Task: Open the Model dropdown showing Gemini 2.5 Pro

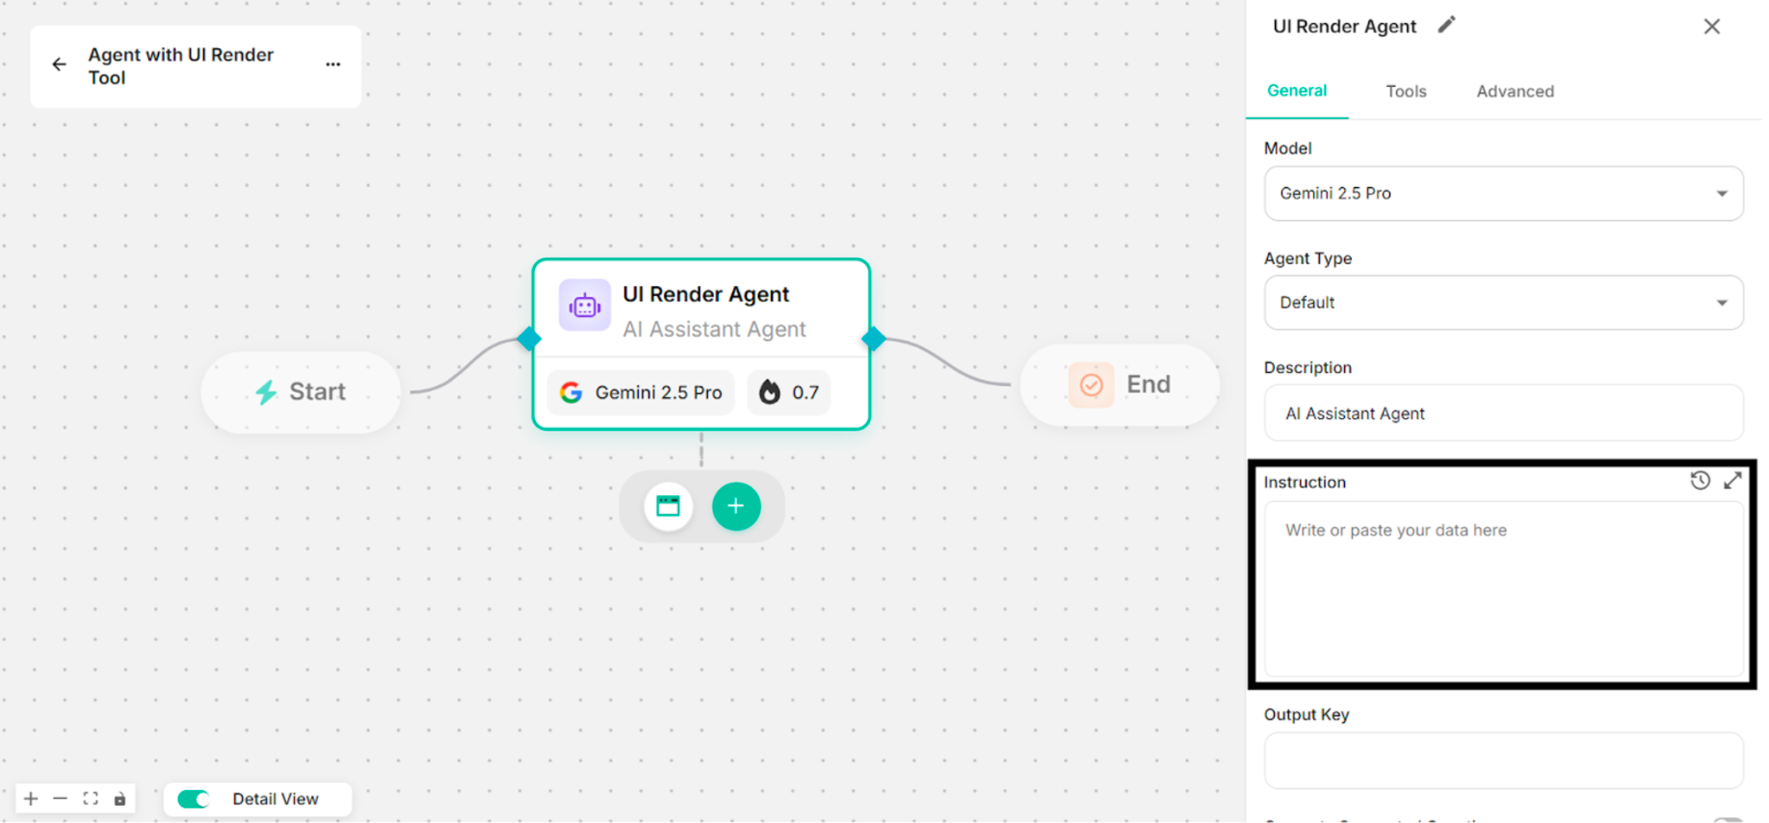Action: tap(1503, 194)
